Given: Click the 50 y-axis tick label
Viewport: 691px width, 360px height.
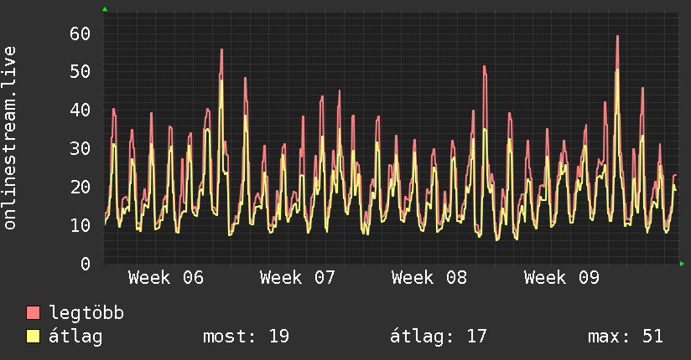Looking at the screenshot, I should [x=80, y=72].
